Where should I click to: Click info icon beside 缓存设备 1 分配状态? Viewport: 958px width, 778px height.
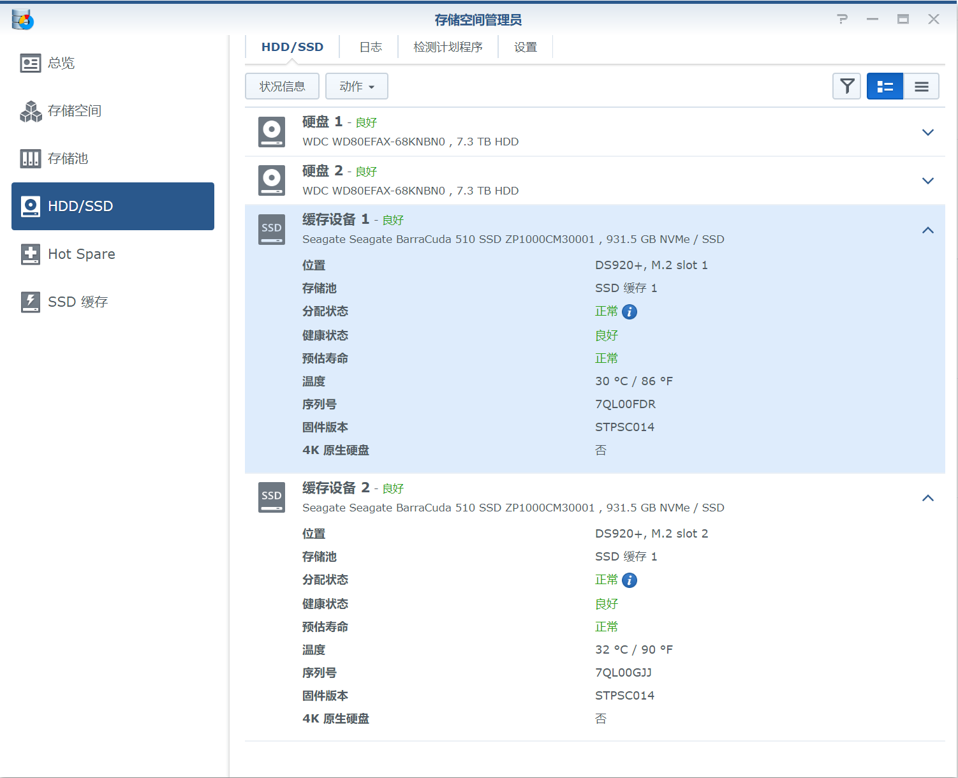[x=630, y=312]
